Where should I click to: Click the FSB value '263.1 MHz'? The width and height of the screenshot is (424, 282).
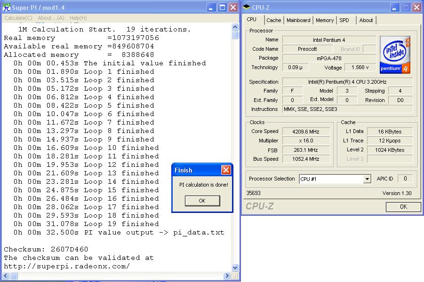click(306, 150)
